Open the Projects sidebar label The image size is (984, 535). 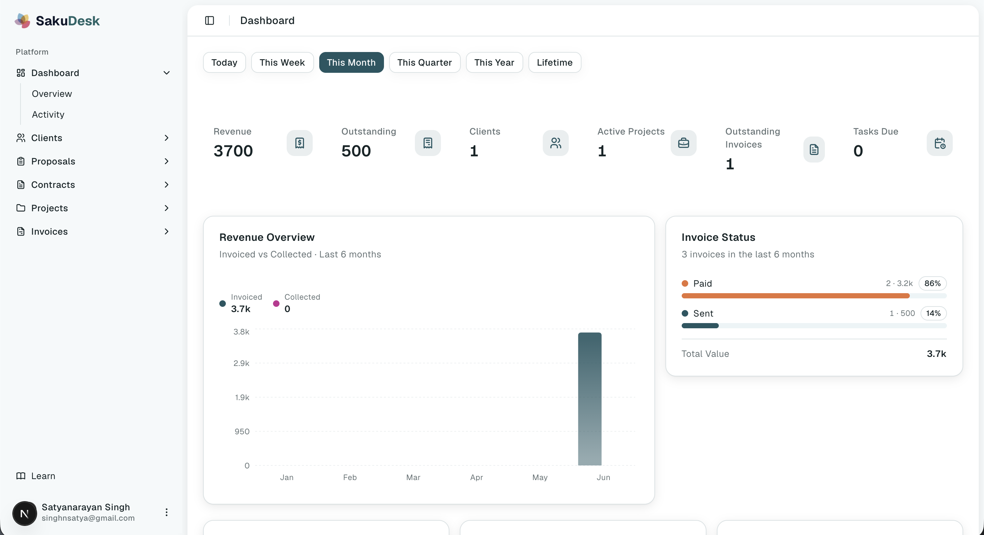point(50,208)
